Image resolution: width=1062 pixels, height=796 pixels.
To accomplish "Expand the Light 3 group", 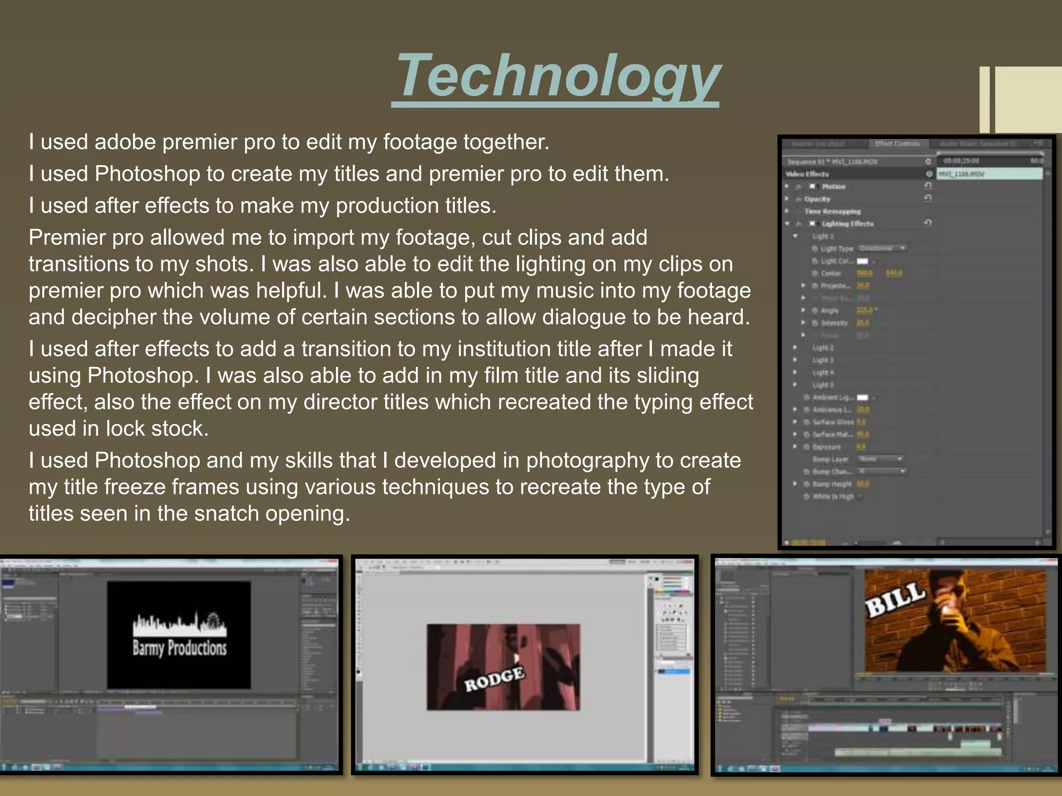I will (795, 360).
